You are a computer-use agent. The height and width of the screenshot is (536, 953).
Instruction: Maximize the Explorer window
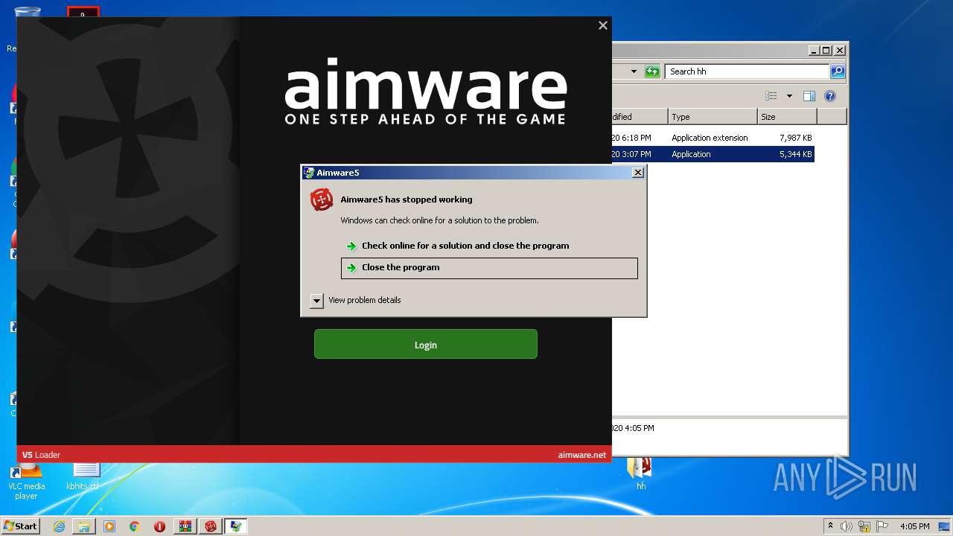826,51
